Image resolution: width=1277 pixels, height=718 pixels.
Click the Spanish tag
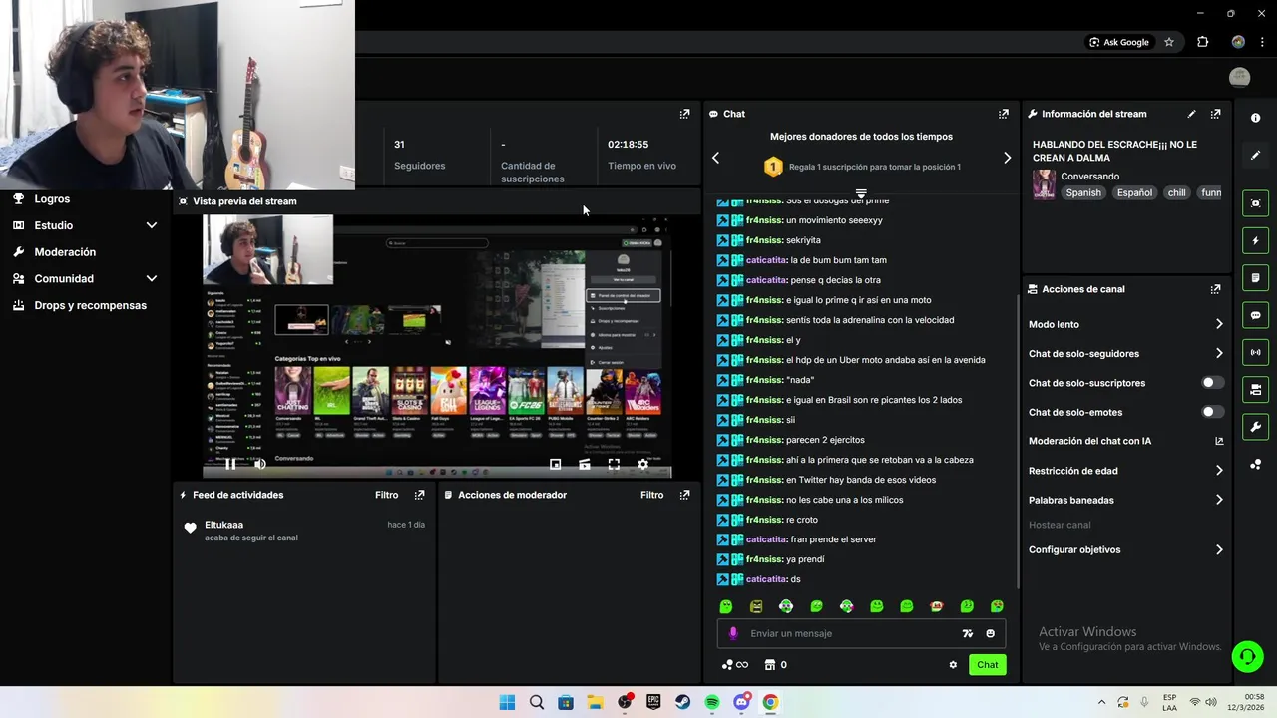click(x=1083, y=193)
